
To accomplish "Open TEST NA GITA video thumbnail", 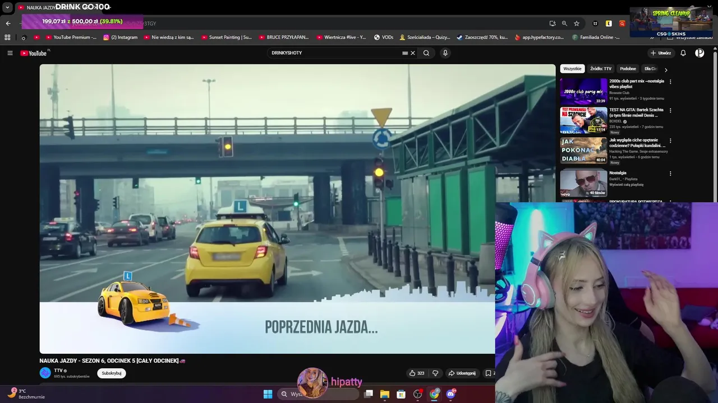I will coord(583,120).
